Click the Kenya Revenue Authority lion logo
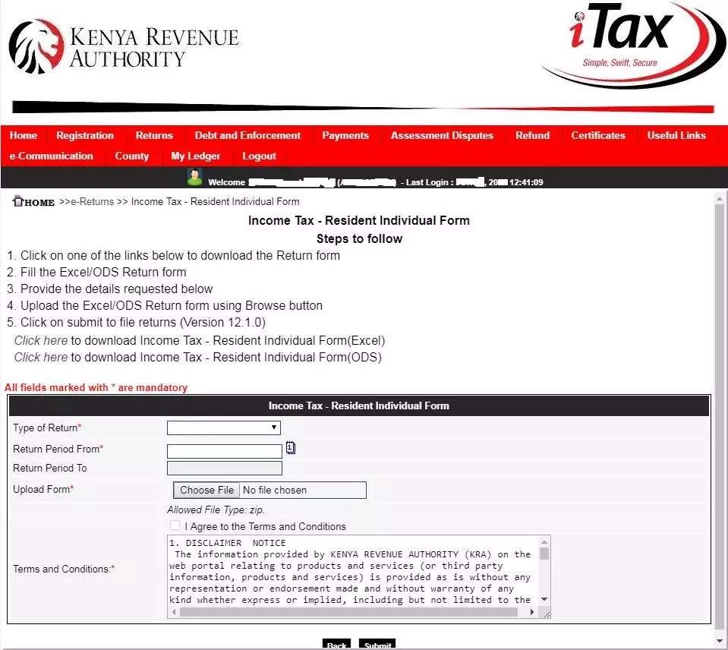 [x=36, y=46]
